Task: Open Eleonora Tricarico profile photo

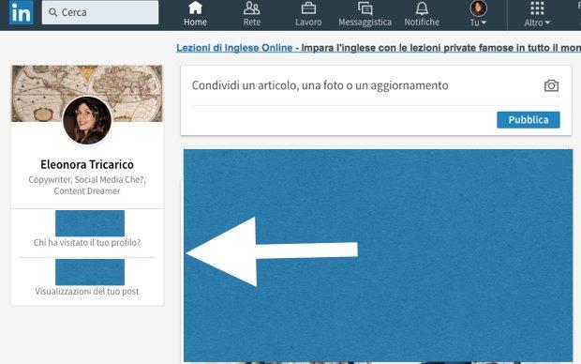Action: [x=87, y=120]
